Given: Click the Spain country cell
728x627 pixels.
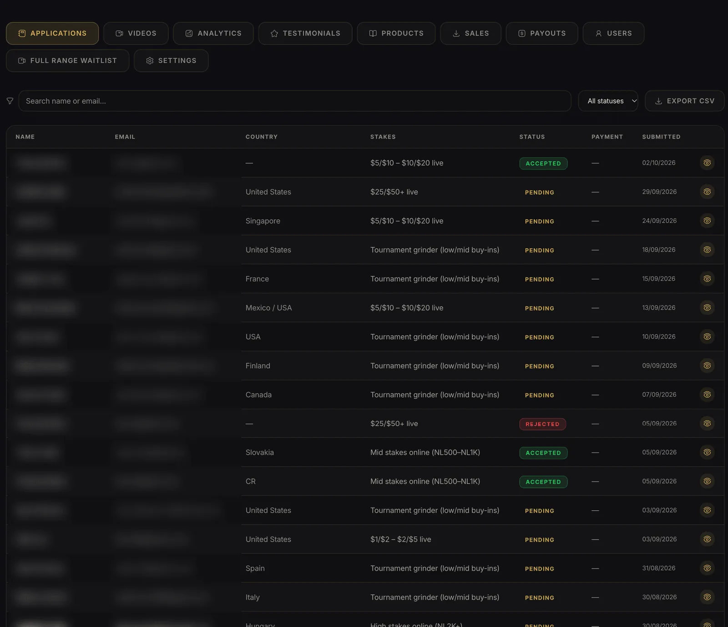Looking at the screenshot, I should [x=255, y=568].
